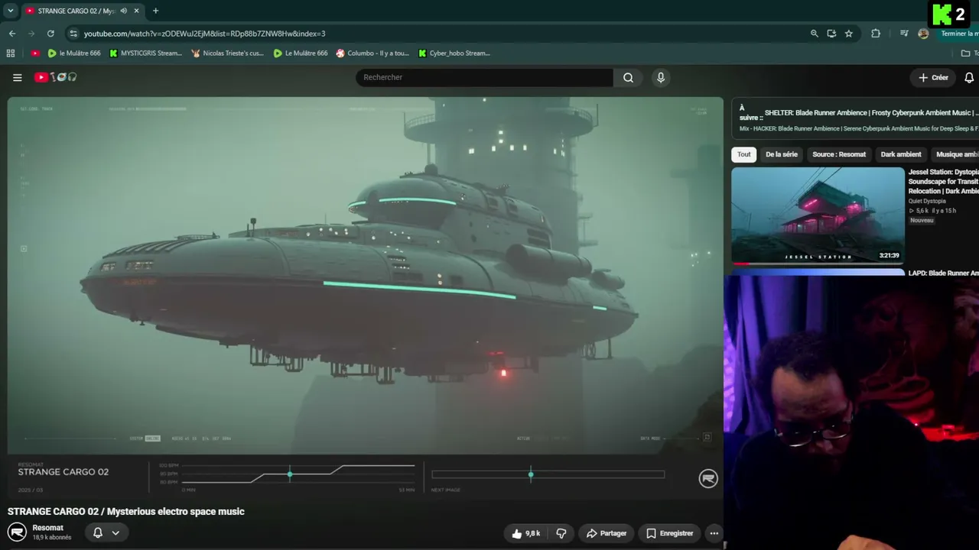
Task: Open the zoom magnifier icon in address bar
Action: coord(814,34)
